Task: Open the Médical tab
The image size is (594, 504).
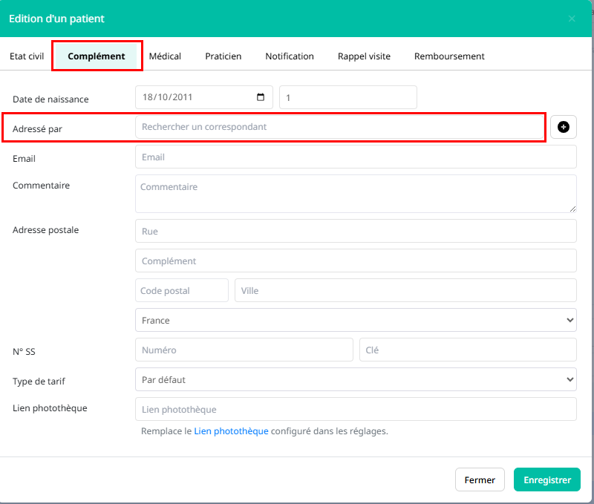Action: 165,56
